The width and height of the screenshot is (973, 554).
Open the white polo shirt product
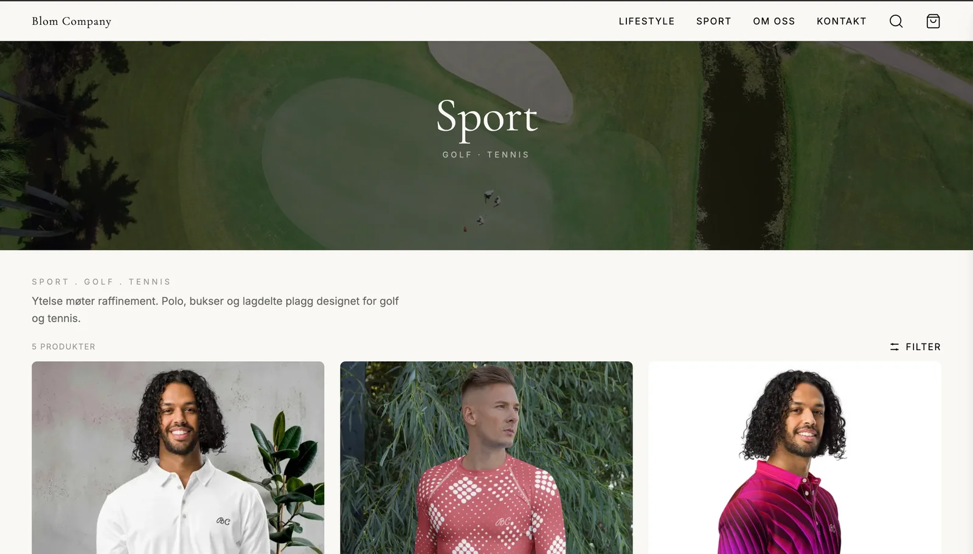pyautogui.click(x=178, y=457)
